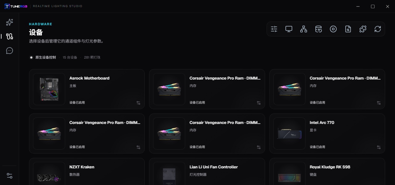Image resolution: width=395 pixels, height=185 pixels.
Task: Click the 281 颗灯珠 LED count text
Action: 92,57
